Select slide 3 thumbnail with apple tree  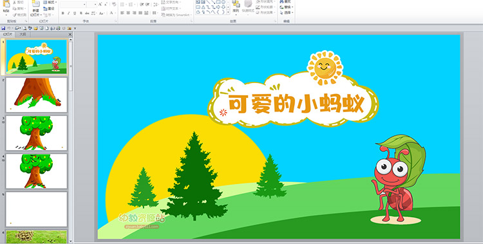coord(36,133)
